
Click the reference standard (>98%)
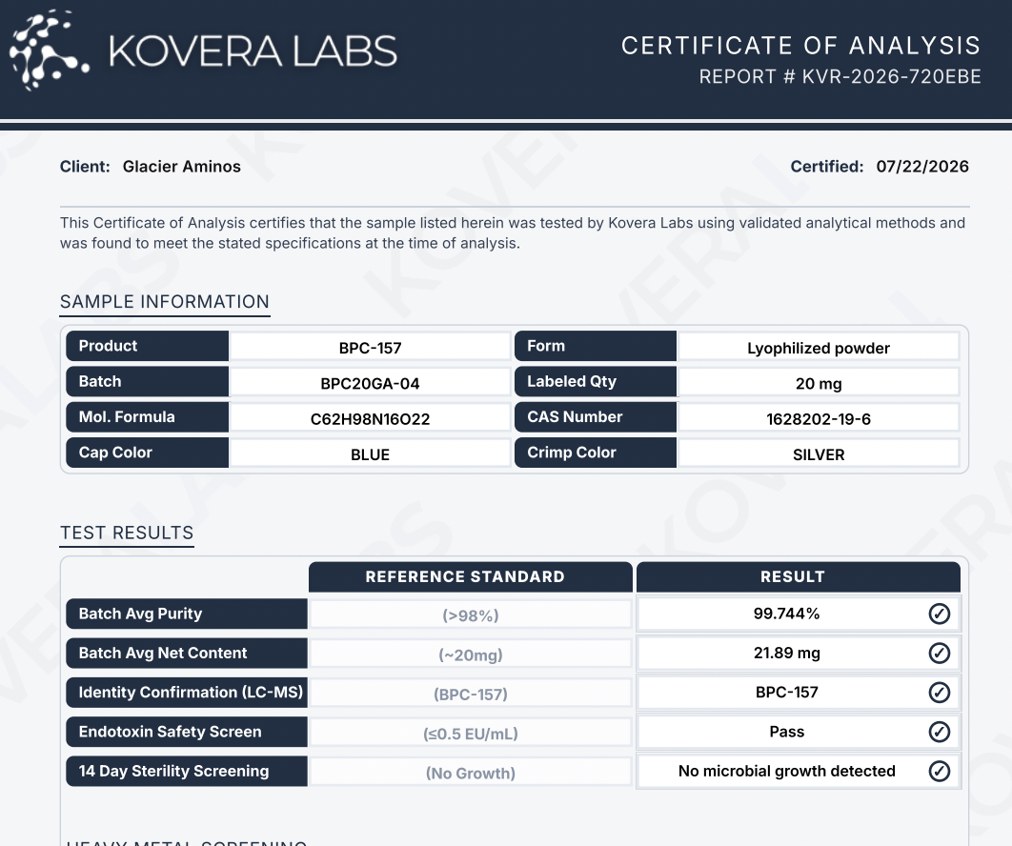click(x=471, y=615)
